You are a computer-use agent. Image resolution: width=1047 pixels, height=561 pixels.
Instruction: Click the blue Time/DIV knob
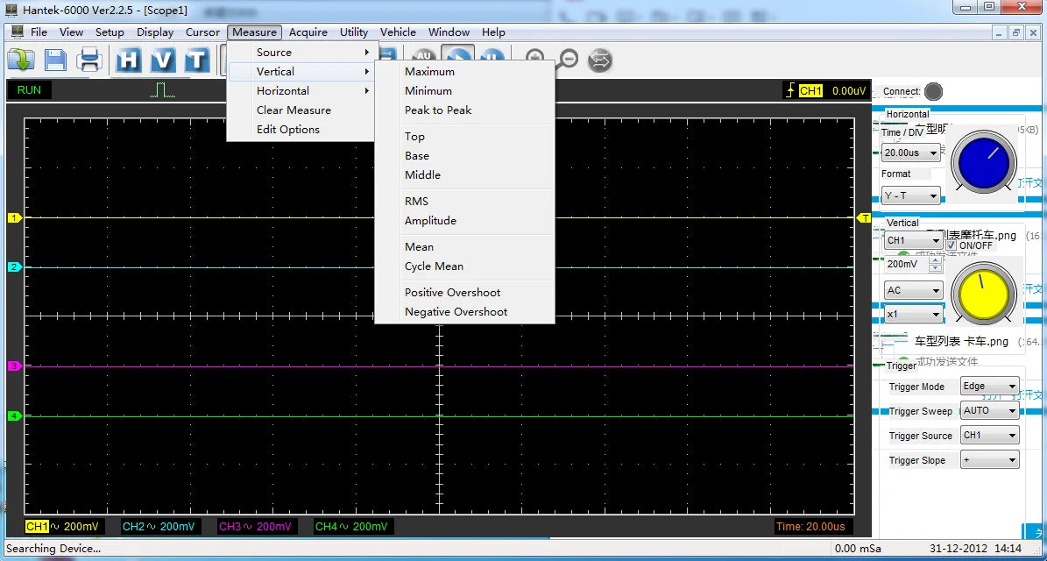[986, 162]
